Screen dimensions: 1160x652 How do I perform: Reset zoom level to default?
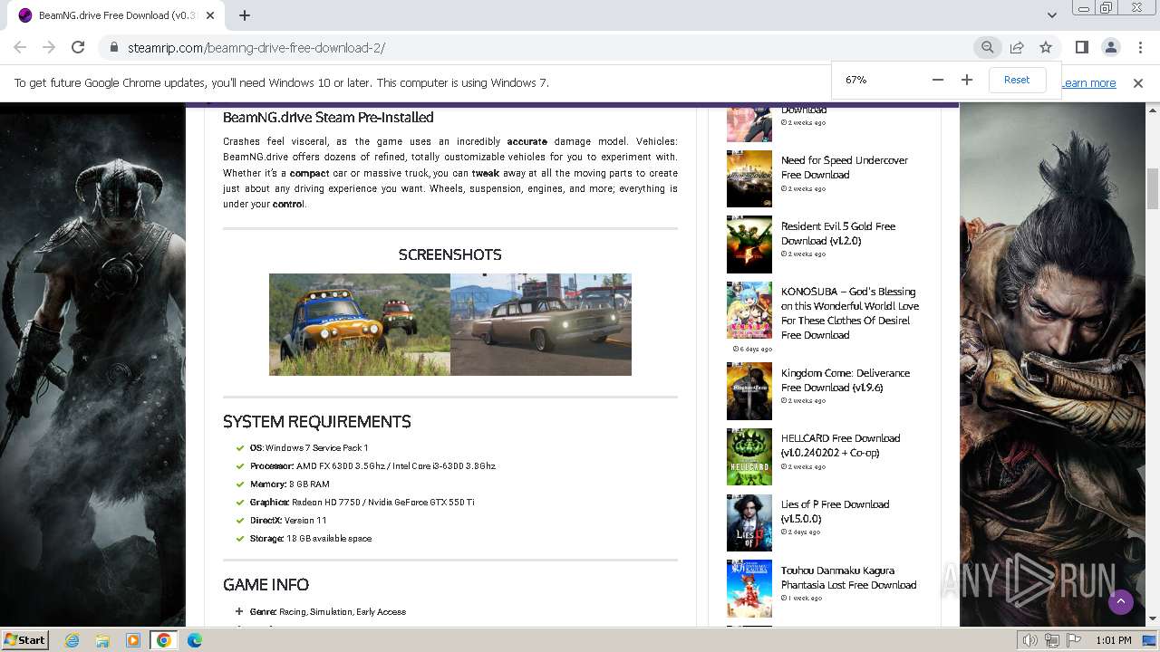(1017, 80)
